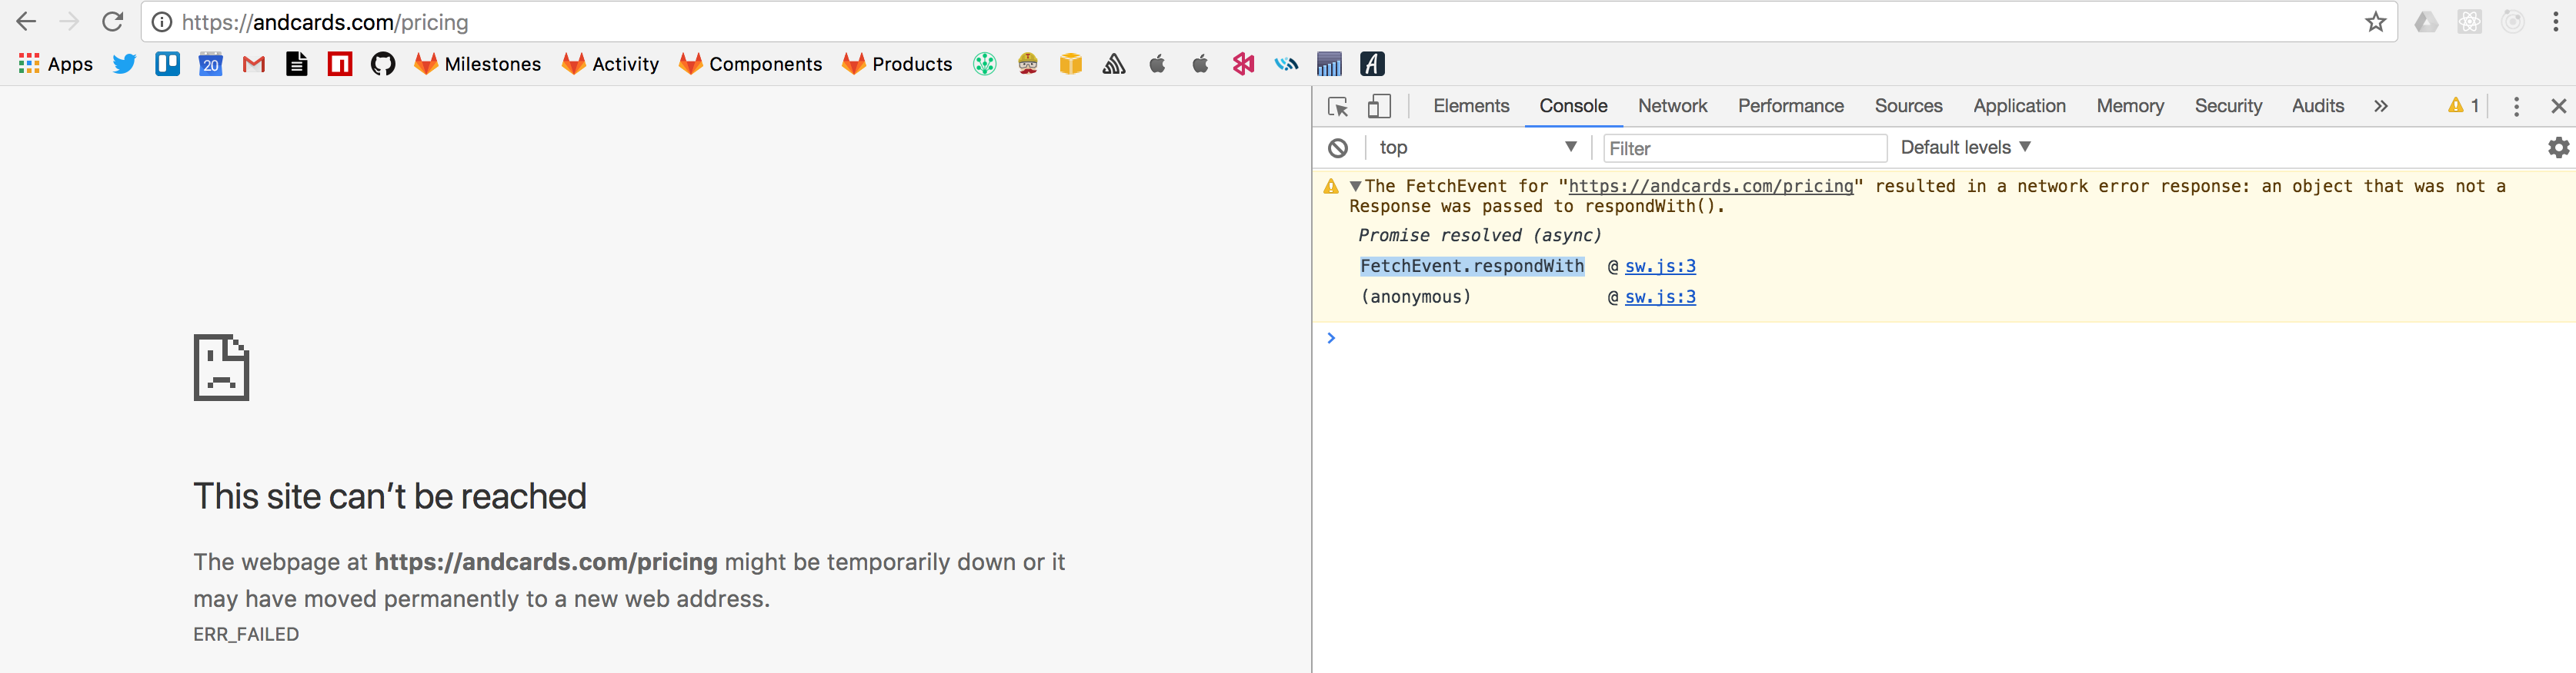Switch to the Elements tab
The height and width of the screenshot is (673, 2576).
1471,106
